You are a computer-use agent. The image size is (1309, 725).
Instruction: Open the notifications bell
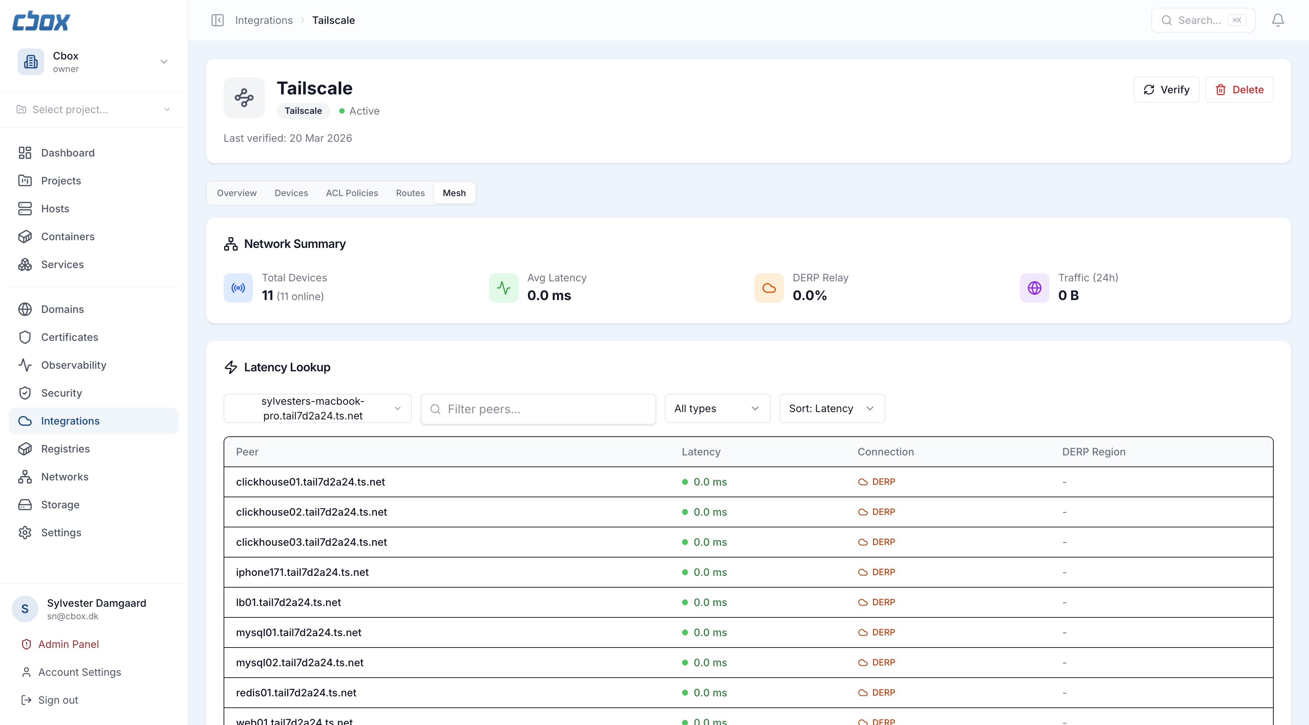1277,20
